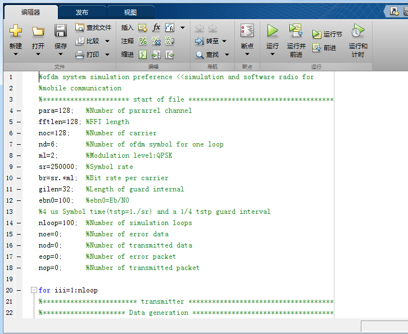408x334 pixels.
Task: Set breakpoint dash at line 11
Action: pos(19,189)
